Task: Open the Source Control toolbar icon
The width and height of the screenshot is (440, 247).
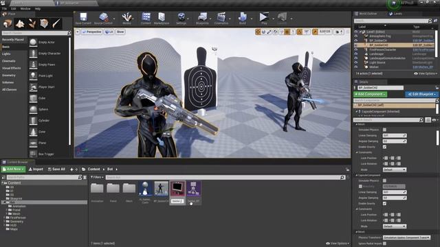Action: click(x=103, y=17)
